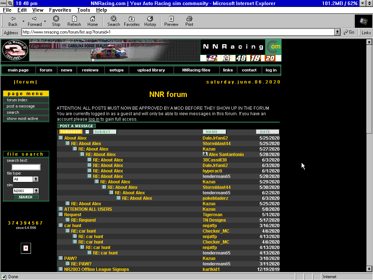
Task: Click the message icon next to 'Request' thread
Action: click(x=60, y=214)
